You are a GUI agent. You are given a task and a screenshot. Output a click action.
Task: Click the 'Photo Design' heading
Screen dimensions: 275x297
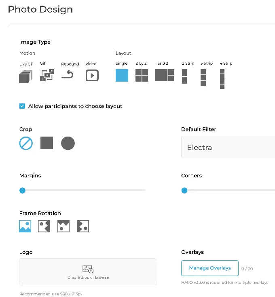[40, 9]
